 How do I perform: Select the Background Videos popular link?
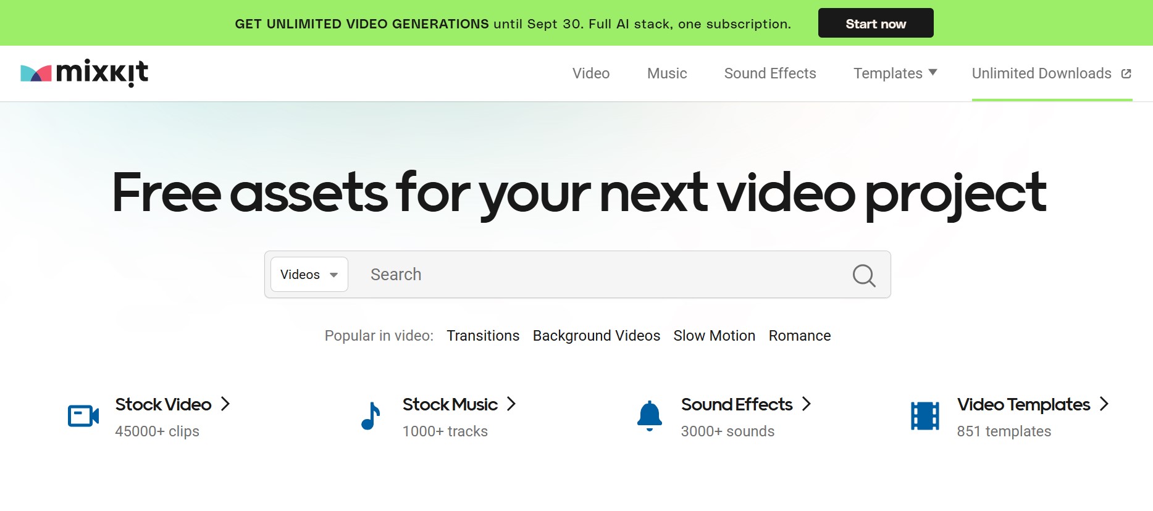tap(596, 336)
